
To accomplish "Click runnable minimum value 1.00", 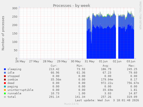I will (82, 93).
